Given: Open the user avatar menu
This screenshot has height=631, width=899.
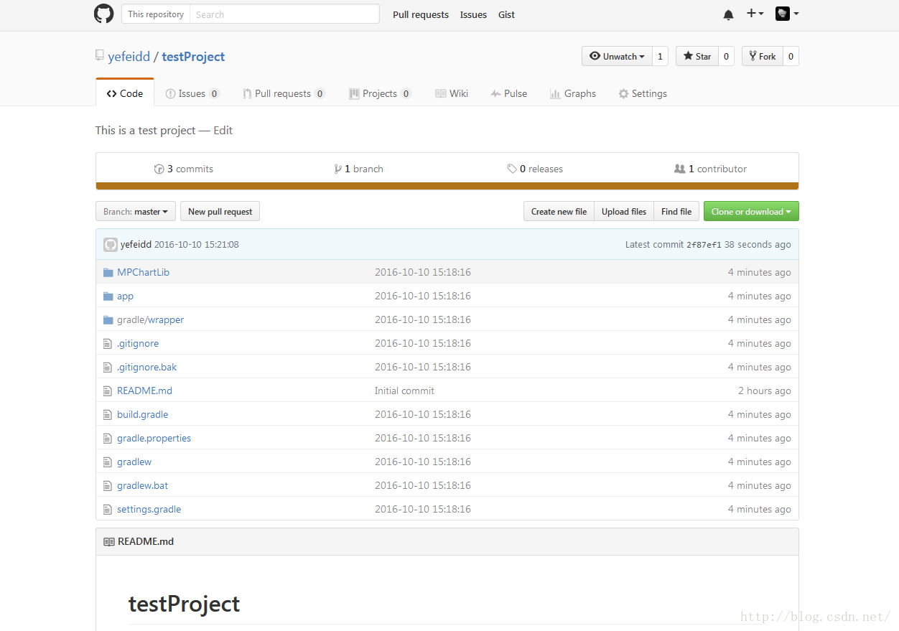Looking at the screenshot, I should click(x=787, y=14).
